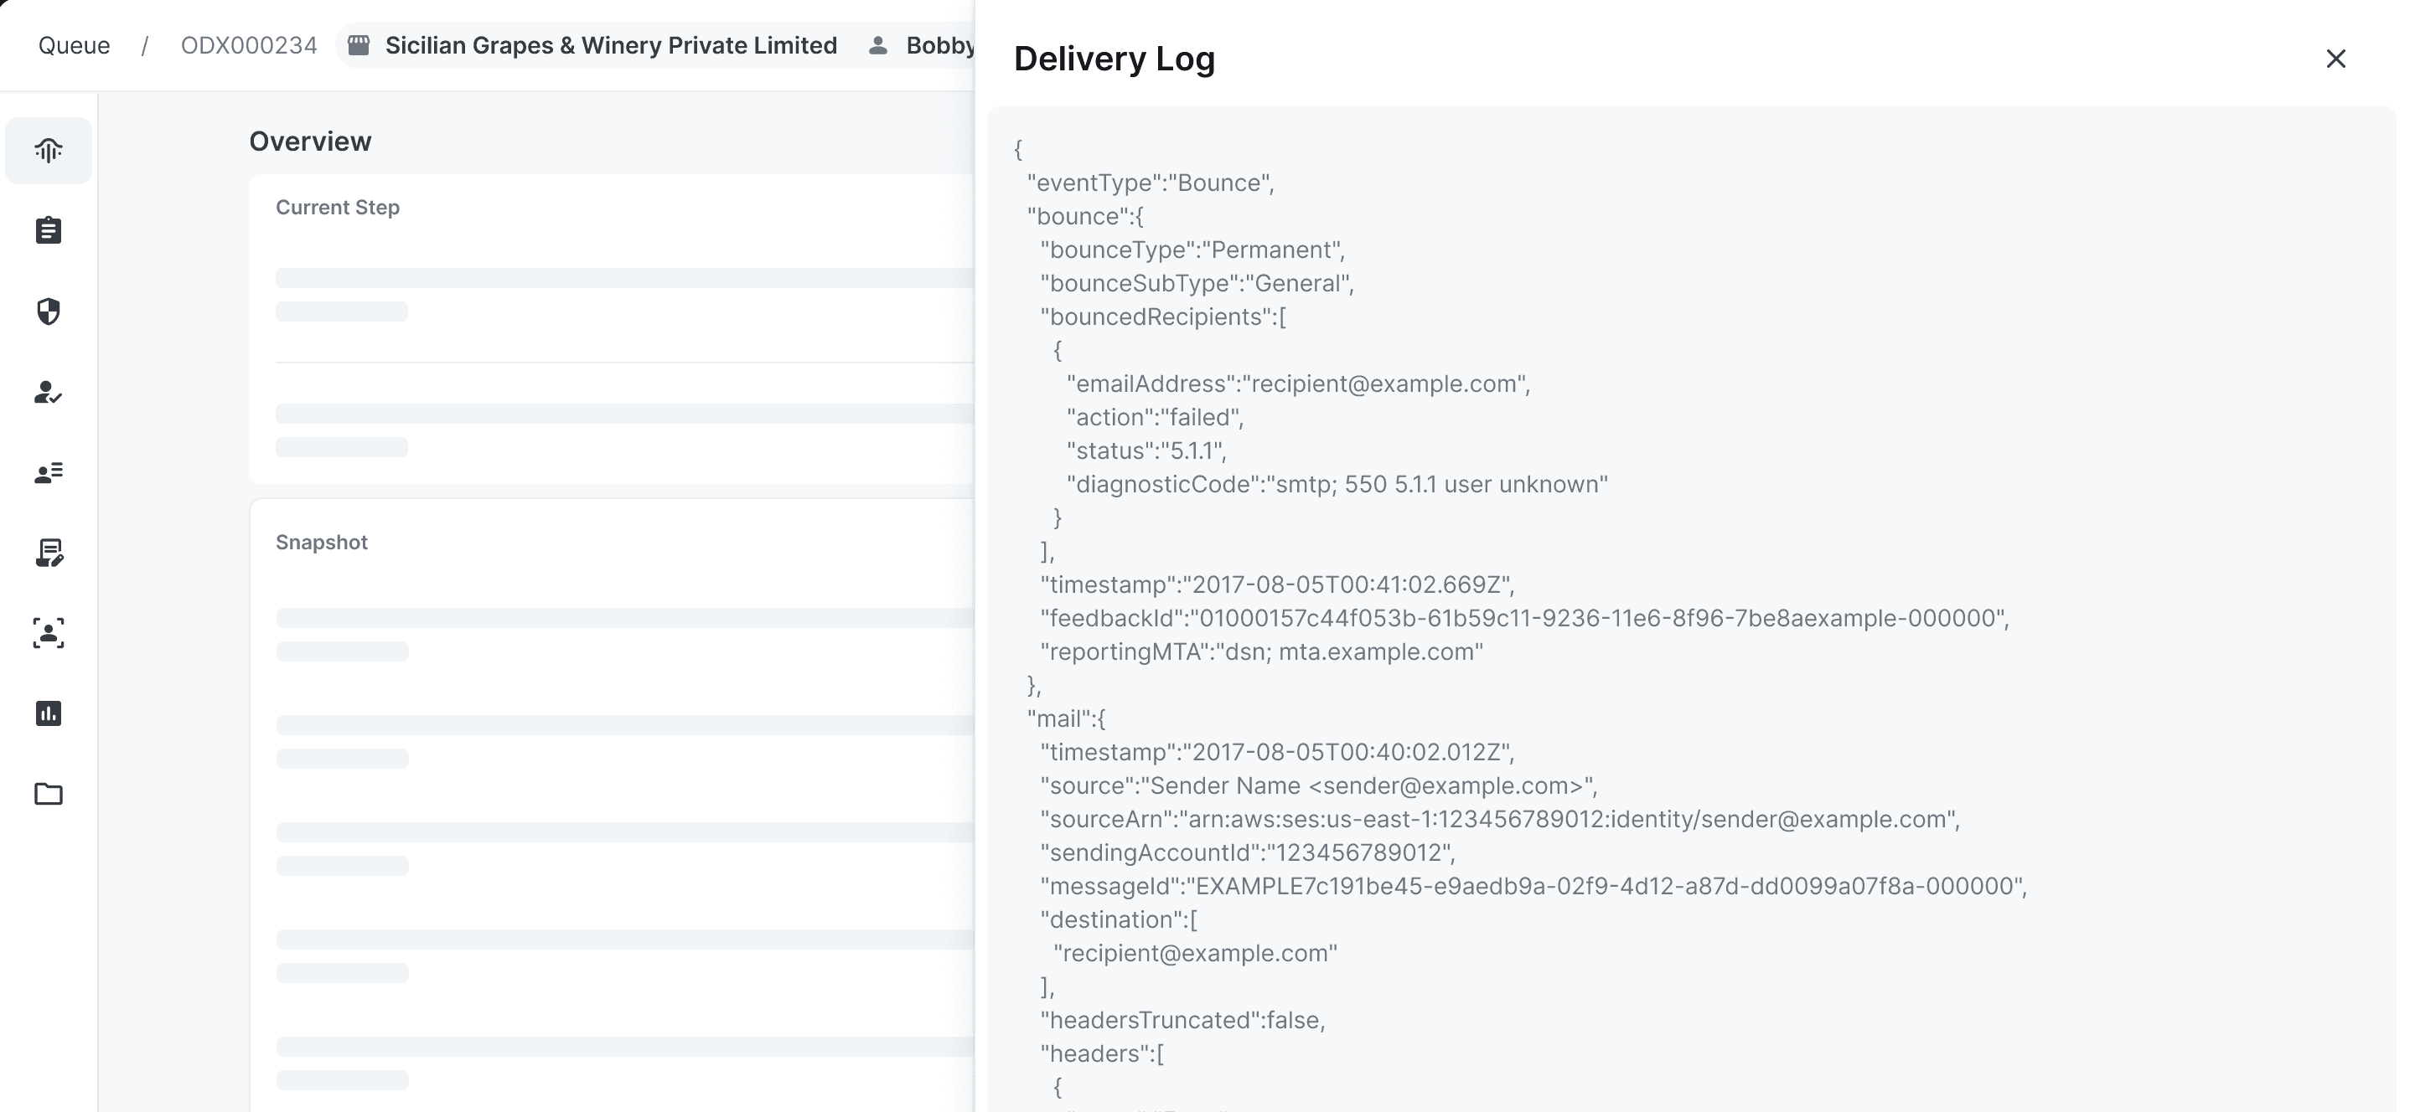
Task: Select the user-check verification sidebar icon
Action: pos(49,392)
